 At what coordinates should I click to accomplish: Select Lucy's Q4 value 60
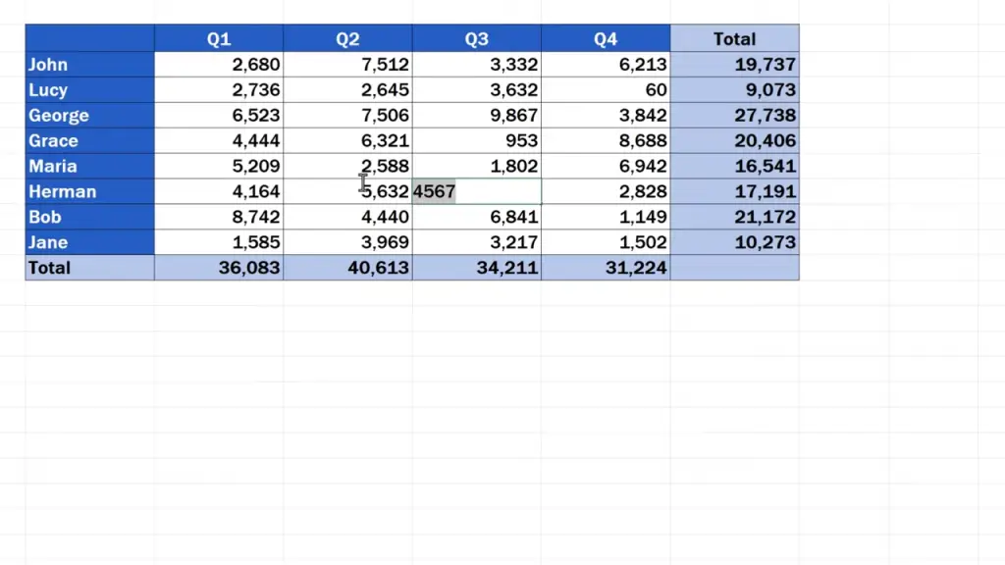606,90
